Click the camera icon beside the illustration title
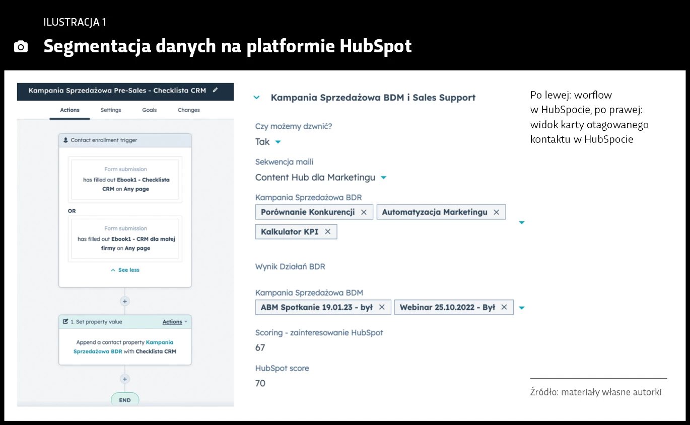Viewport: 690px width, 425px height. (x=21, y=47)
